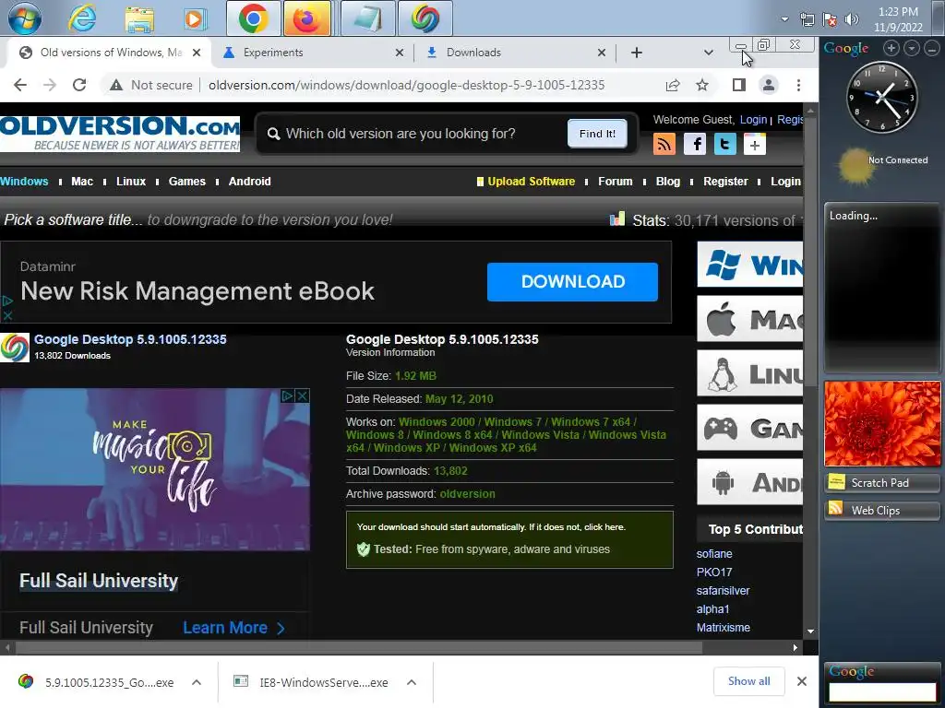This screenshot has height=708, width=945.
Task: Close the Old versions of Windows tab
Action: point(197,53)
